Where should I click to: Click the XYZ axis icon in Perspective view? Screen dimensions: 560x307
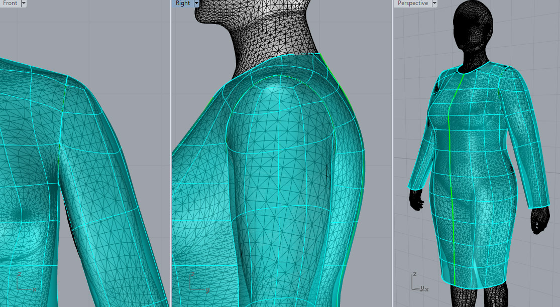(x=419, y=283)
